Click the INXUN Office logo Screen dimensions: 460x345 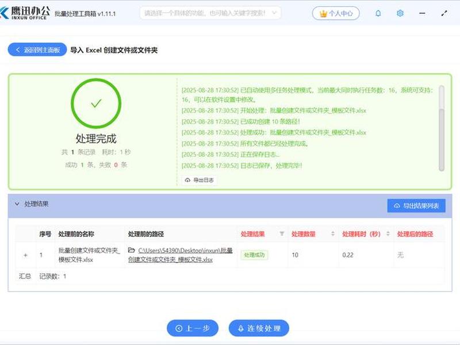(25, 13)
